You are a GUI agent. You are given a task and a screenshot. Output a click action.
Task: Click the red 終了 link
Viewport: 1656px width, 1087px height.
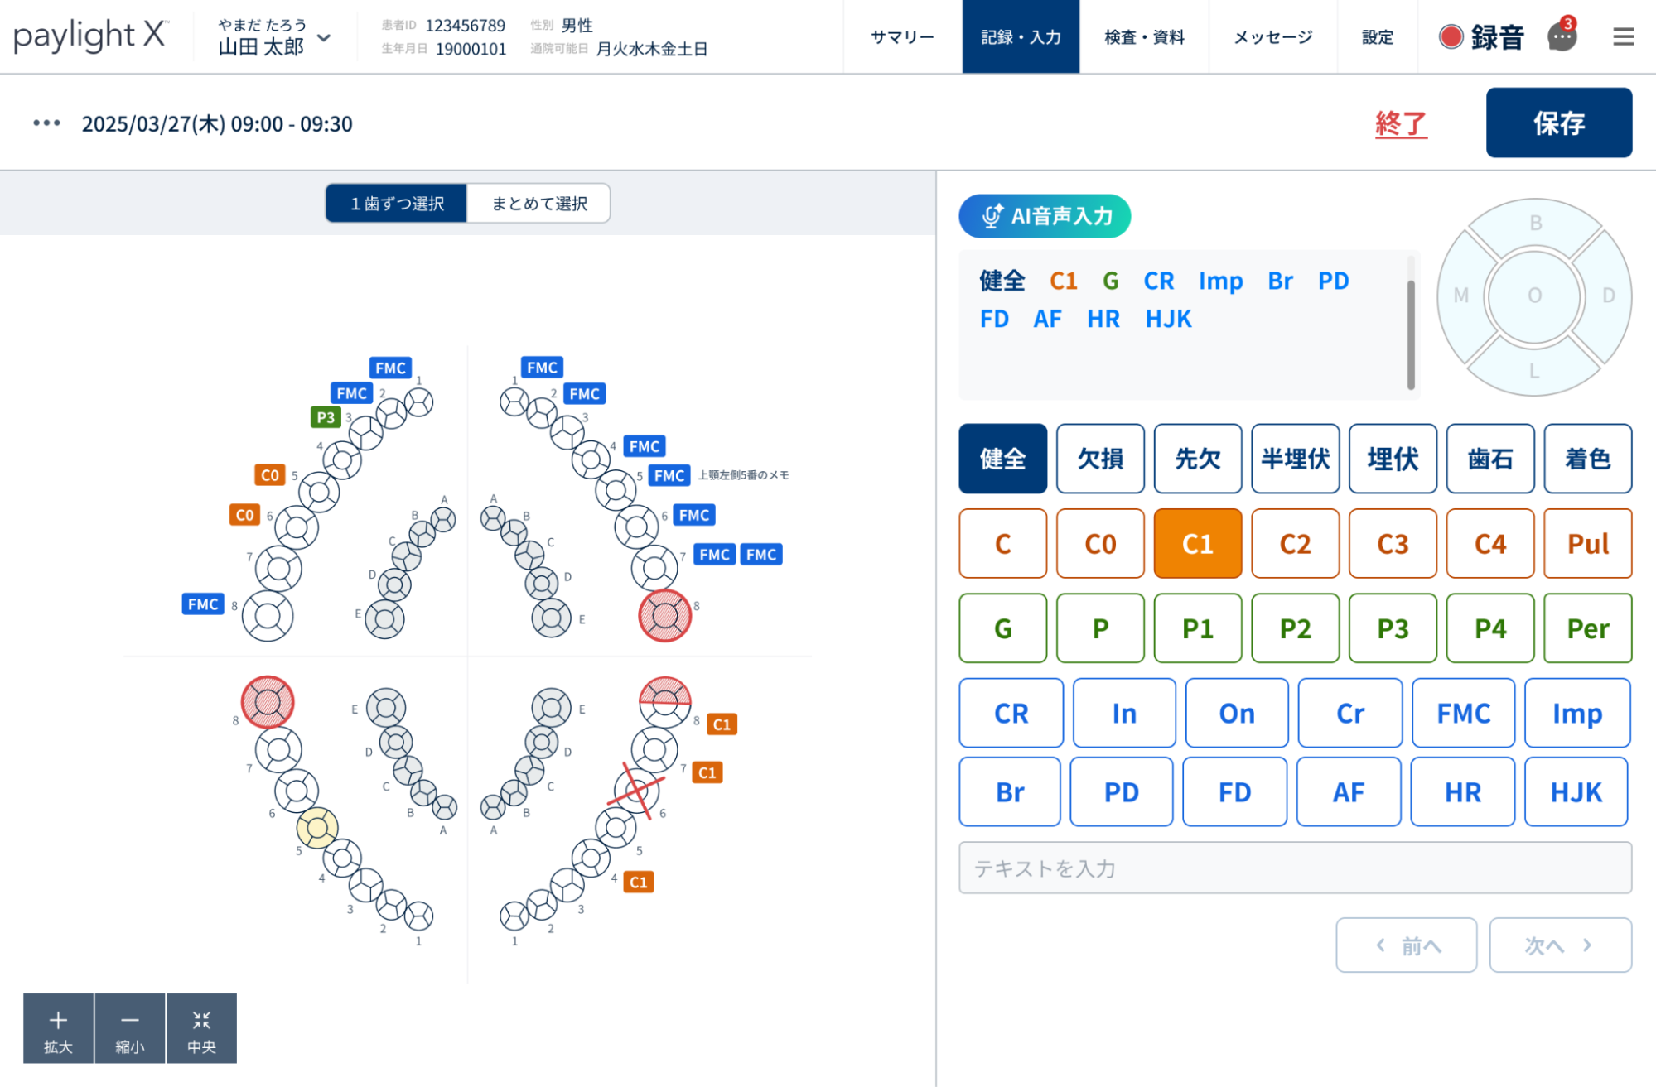(x=1400, y=123)
